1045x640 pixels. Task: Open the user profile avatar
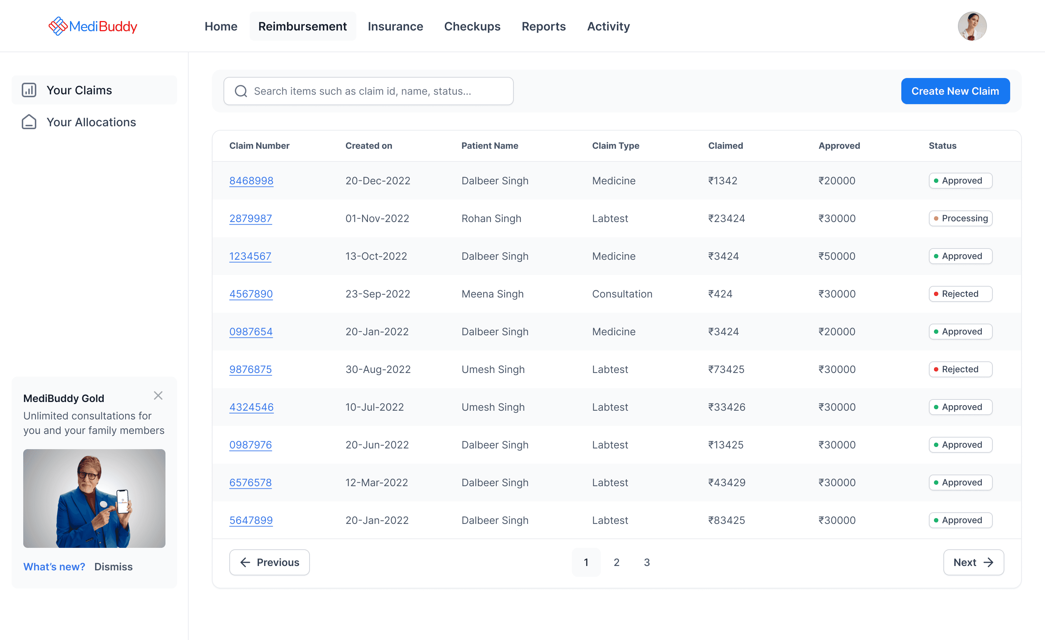[x=972, y=26]
